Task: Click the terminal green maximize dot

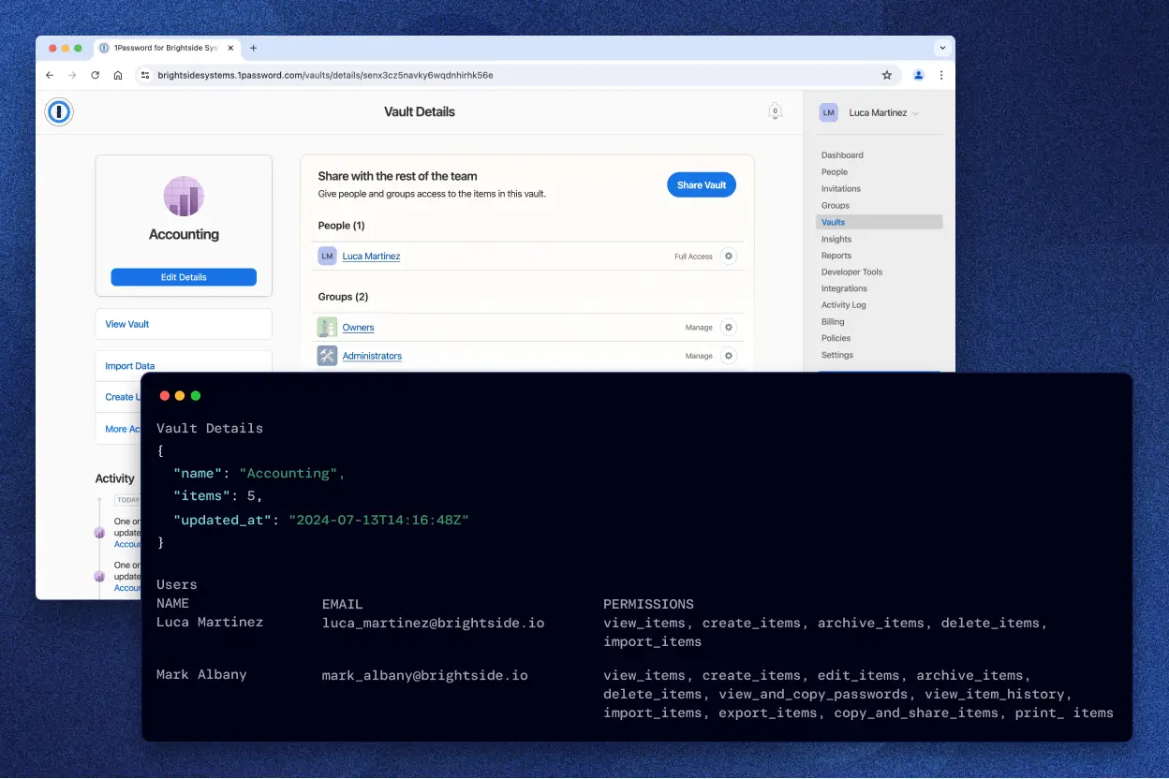Action: click(196, 396)
